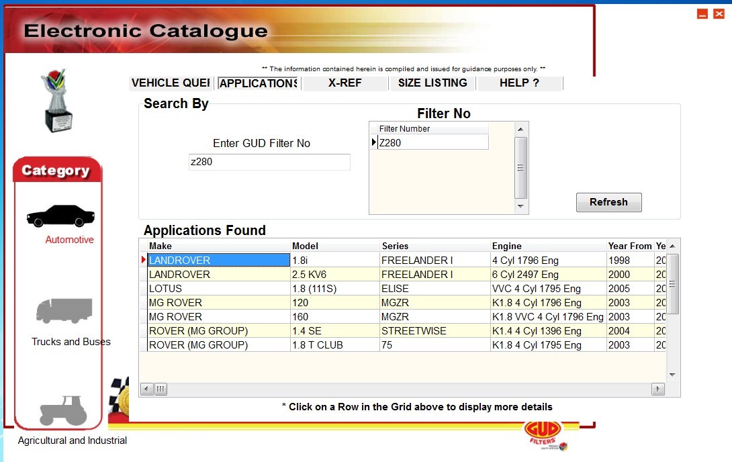Viewport: 732px width, 462px height.
Task: Click the Filter No list scrollbar thumb
Action: coord(520,167)
